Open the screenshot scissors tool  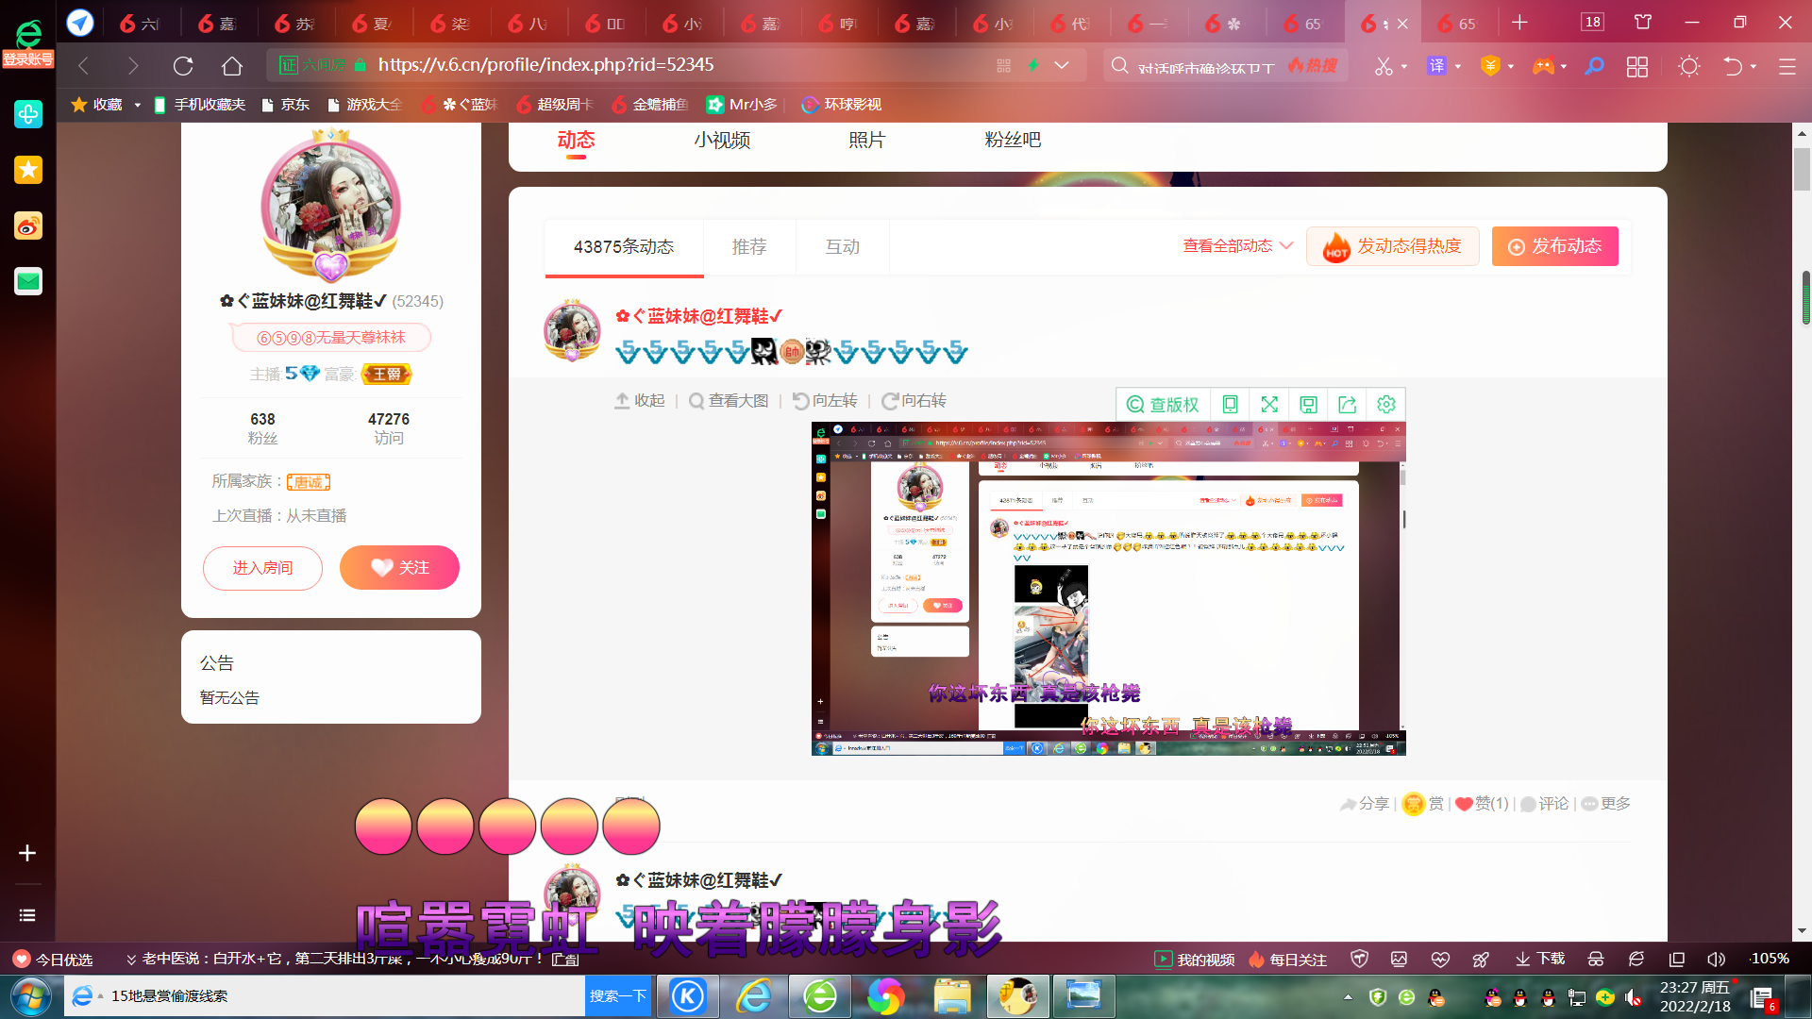point(1383,66)
